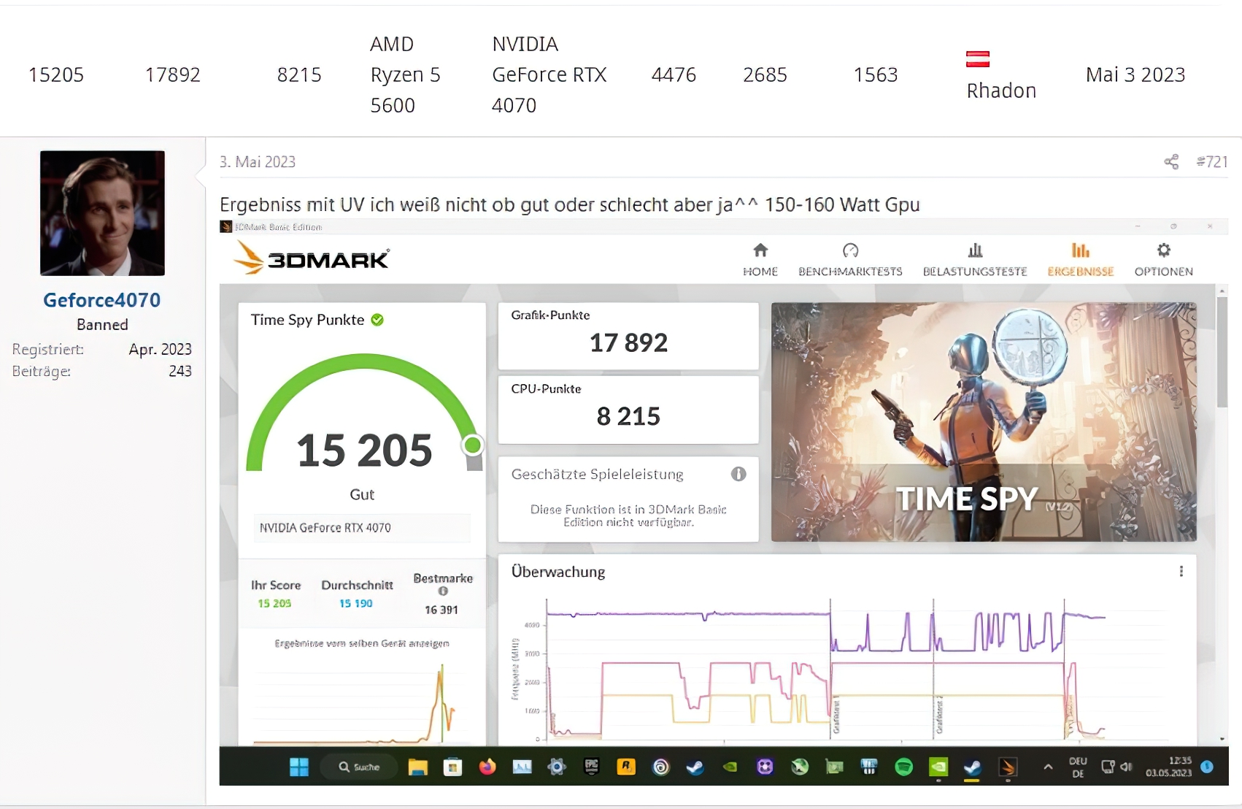Viewport: 1242px width, 809px height.
Task: Open Microsoft Store from the taskbar
Action: (x=452, y=767)
